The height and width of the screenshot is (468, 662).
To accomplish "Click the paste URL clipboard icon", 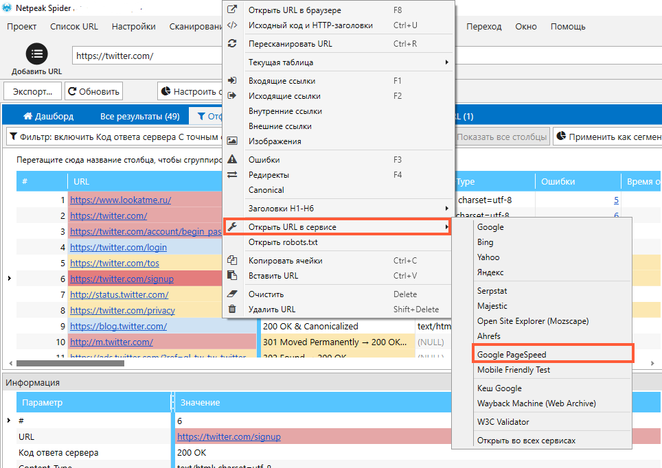I will [232, 275].
